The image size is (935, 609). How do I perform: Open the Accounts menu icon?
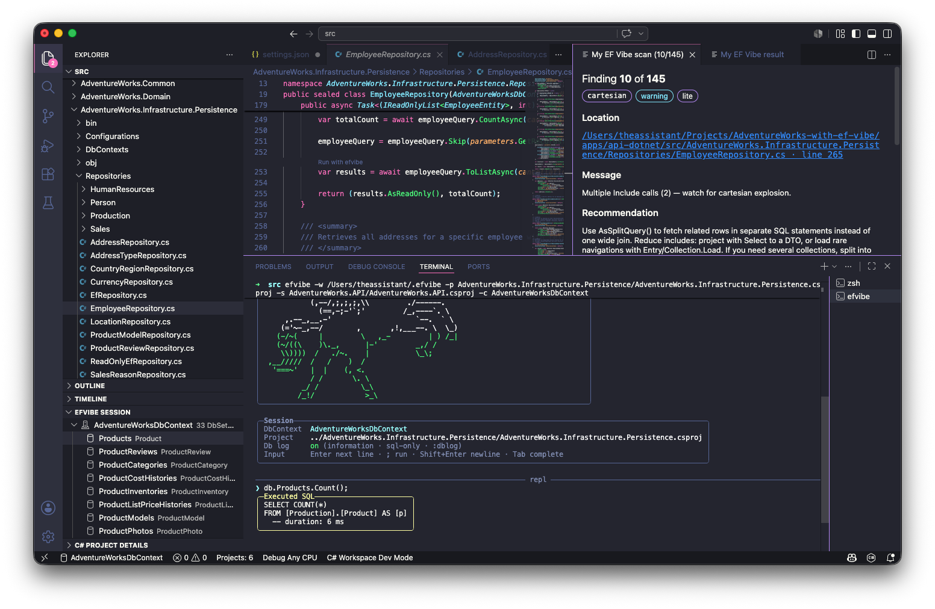pyautogui.click(x=48, y=508)
